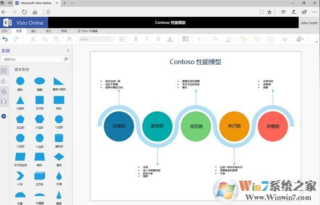The height and width of the screenshot is (205, 320).
Task: Pick the Right Triangle shape (直角三角形)
Action: (59, 81)
